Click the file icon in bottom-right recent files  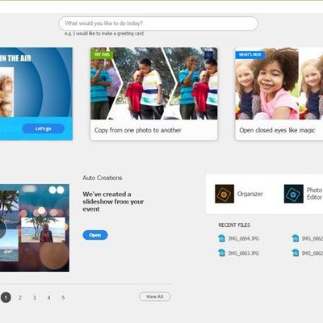coord(296,253)
